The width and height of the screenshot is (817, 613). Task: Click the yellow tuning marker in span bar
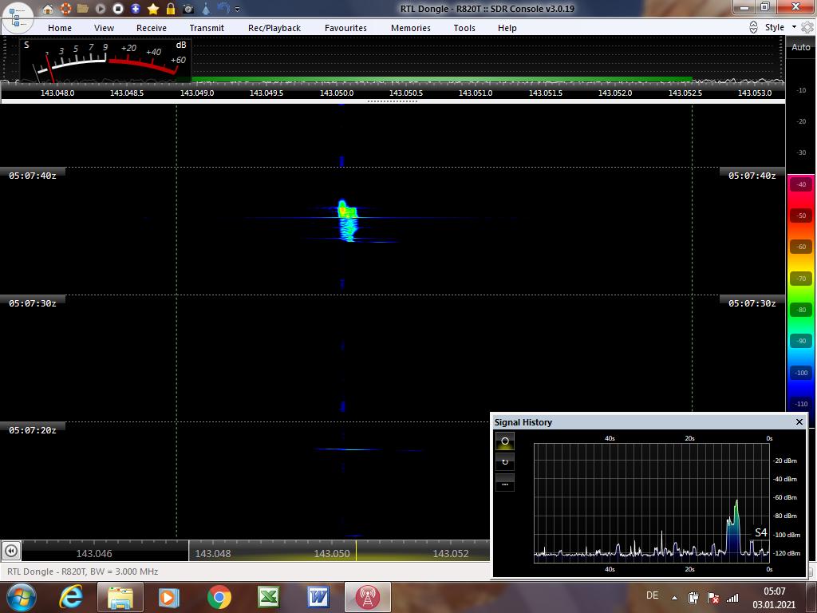pos(357,551)
